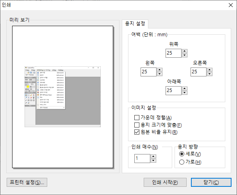Click the 인쇄 매수 copies input field
The width and height of the screenshot is (237, 195).
click(142, 158)
